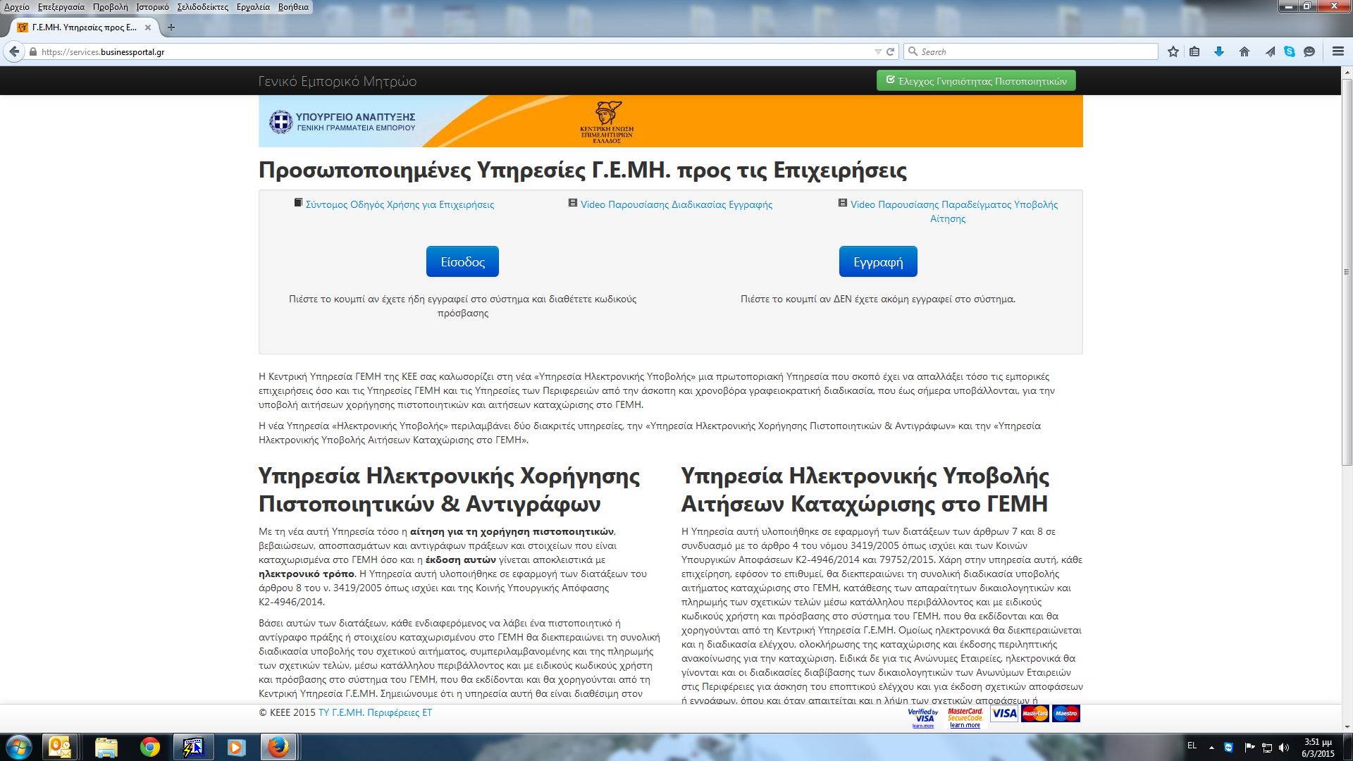This screenshot has height=761, width=1353.
Task: Click the Firefox taskbar icon
Action: tap(278, 747)
